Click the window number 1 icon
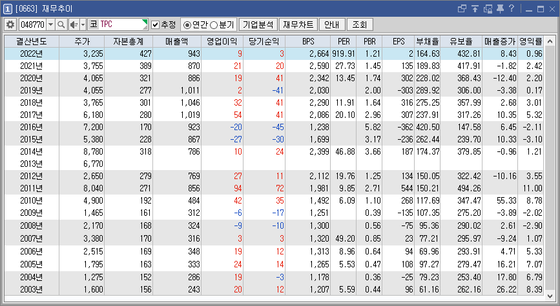560x306 pixels. pos(8,8)
